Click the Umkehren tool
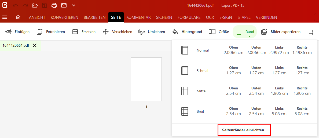 click(x=152, y=32)
